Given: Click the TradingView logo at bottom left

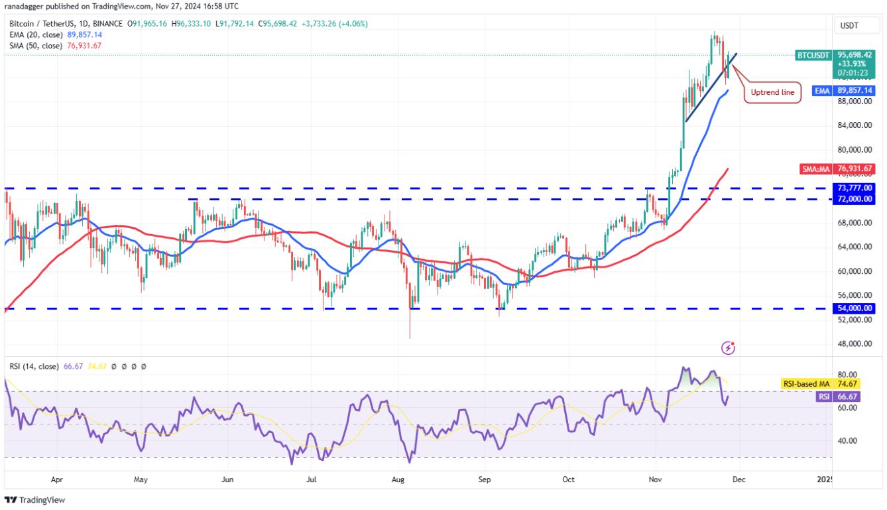Looking at the screenshot, I should pos(35,499).
